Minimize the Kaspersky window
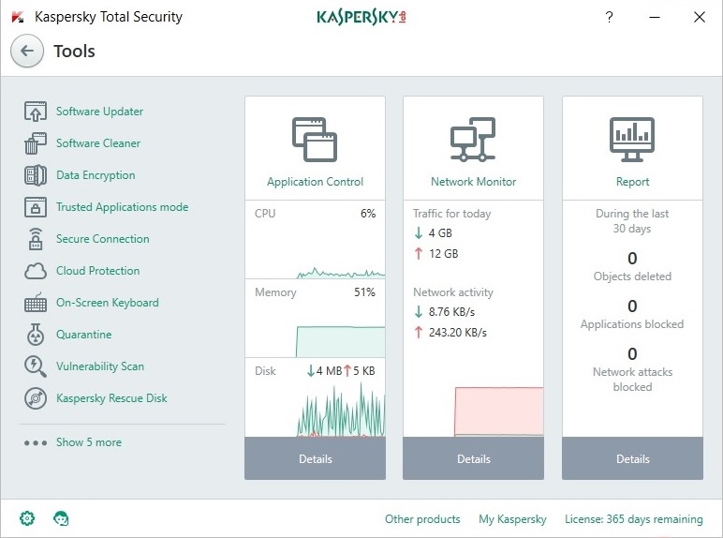Viewport: 723px width, 538px height. 655,17
